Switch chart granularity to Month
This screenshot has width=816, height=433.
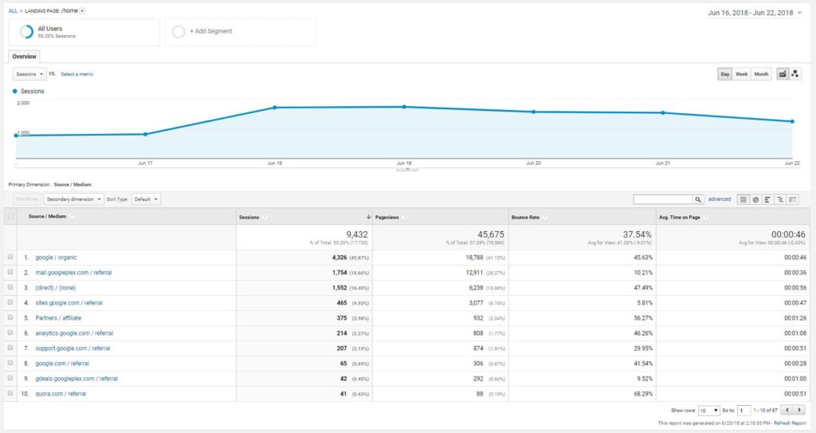[x=761, y=74]
